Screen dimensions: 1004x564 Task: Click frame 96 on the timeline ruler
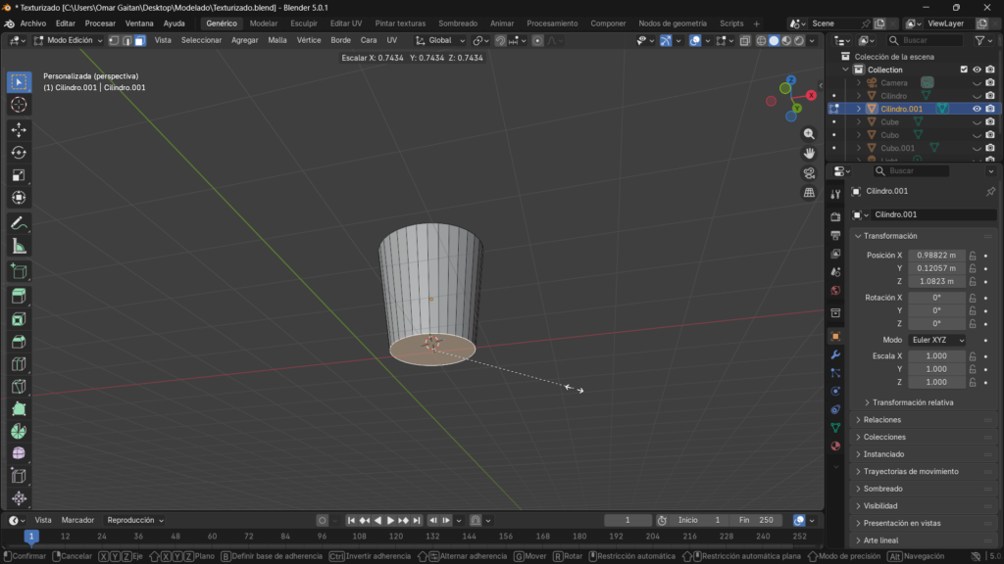(x=323, y=537)
